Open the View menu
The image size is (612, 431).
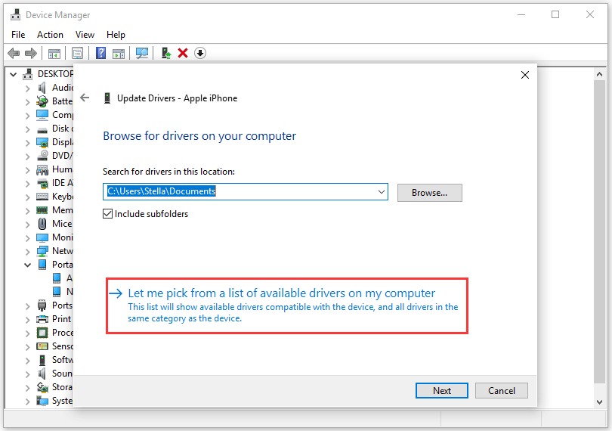click(x=85, y=35)
